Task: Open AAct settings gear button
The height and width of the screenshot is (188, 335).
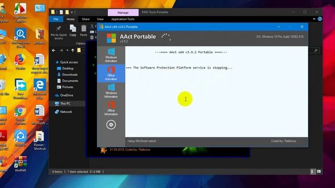Action: point(111,125)
